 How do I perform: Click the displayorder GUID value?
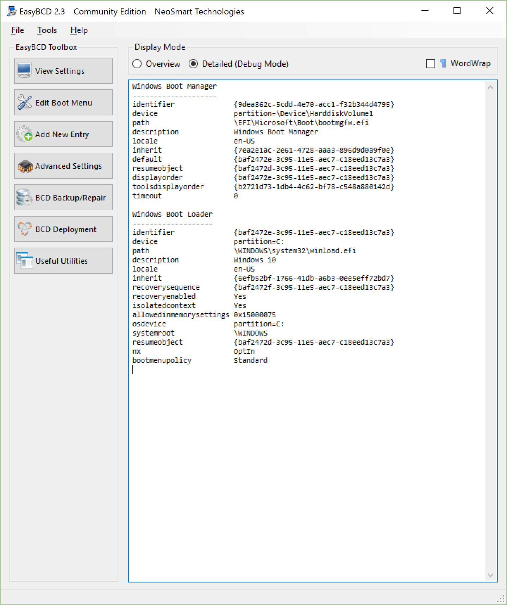pyautogui.click(x=314, y=178)
